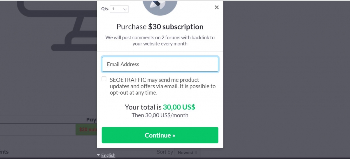Screen dimensions: 350x159
Task: Click the Qty. label
Action: (105, 9)
